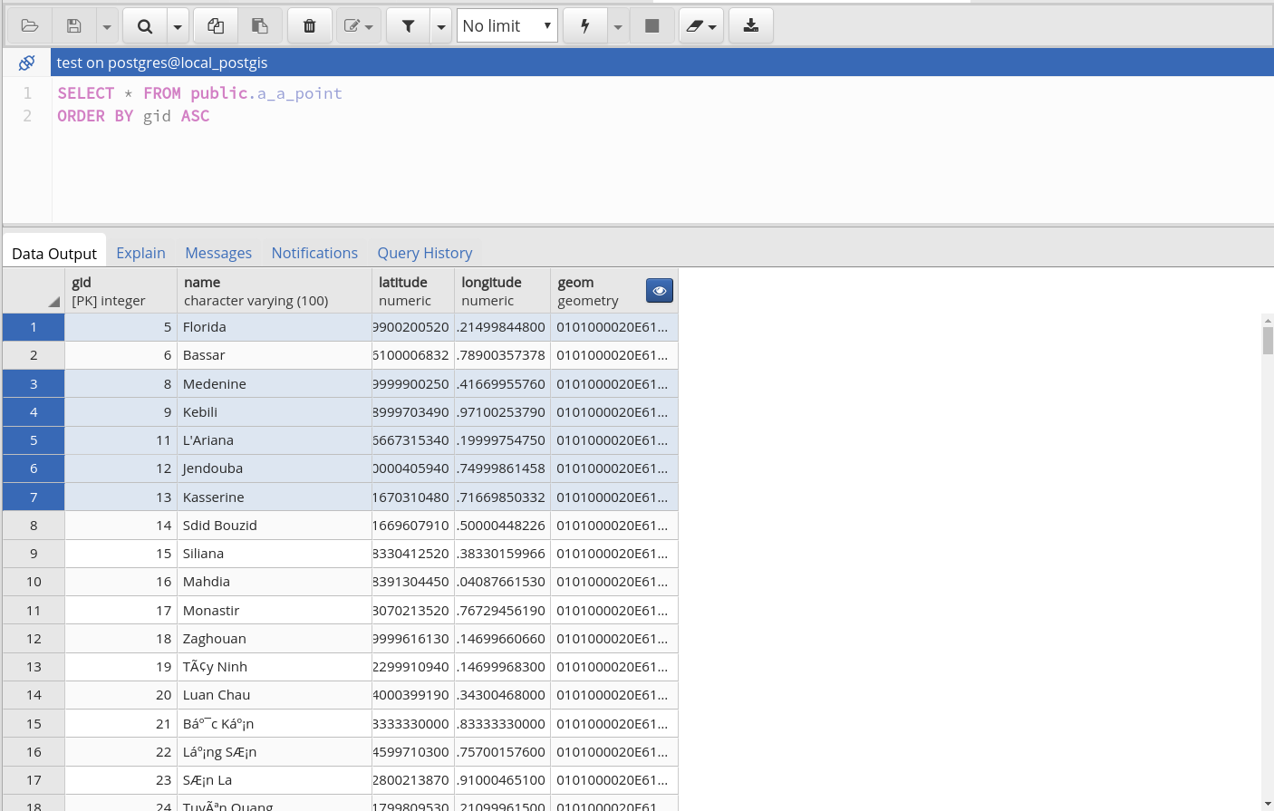Open the No limit rows dropdown
Image resolution: width=1274 pixels, height=811 pixels.
(507, 26)
